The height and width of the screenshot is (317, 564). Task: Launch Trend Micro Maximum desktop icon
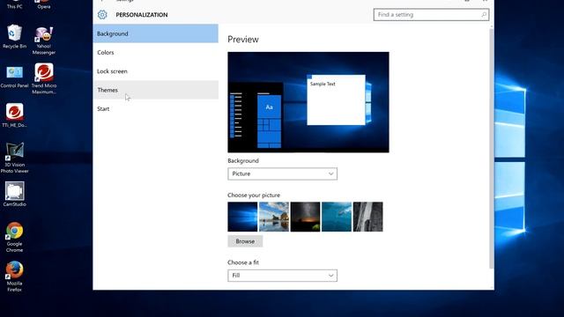pos(43,78)
